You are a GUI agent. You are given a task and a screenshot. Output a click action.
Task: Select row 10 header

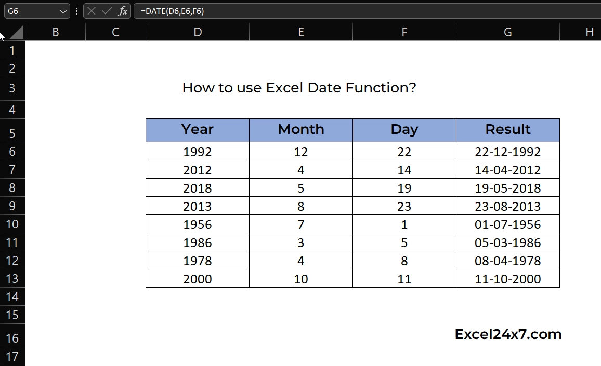pyautogui.click(x=12, y=224)
